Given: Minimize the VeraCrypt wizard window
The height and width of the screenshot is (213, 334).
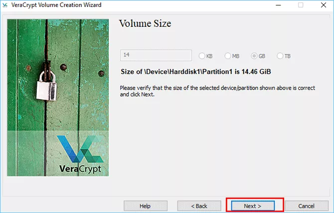Looking at the screenshot, I should coord(278,5).
